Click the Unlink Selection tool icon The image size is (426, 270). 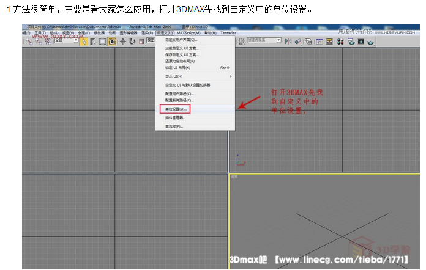click(x=39, y=42)
